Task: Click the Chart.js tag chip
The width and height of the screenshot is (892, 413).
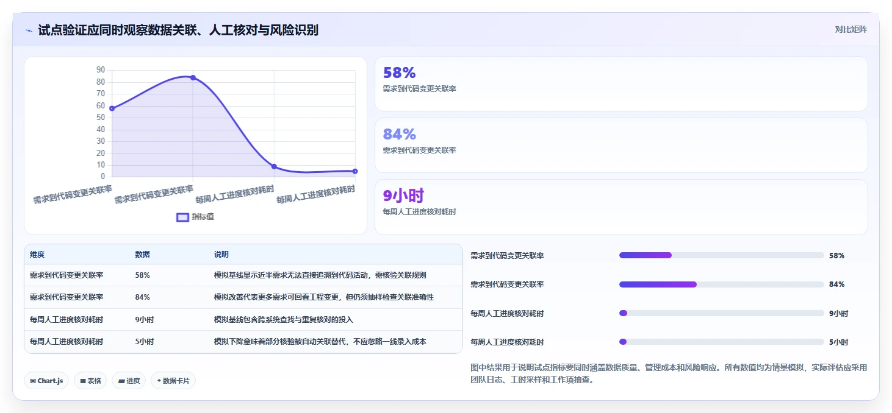Action: click(46, 381)
